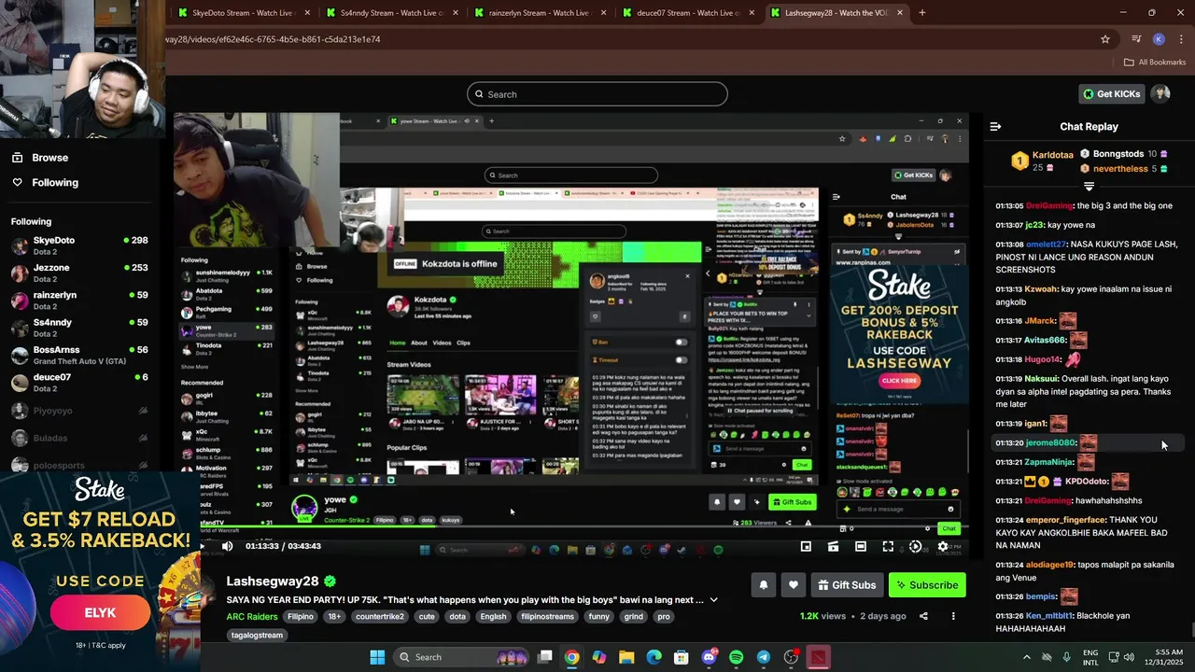
Task: Click the Gift Subs button
Action: pyautogui.click(x=847, y=585)
